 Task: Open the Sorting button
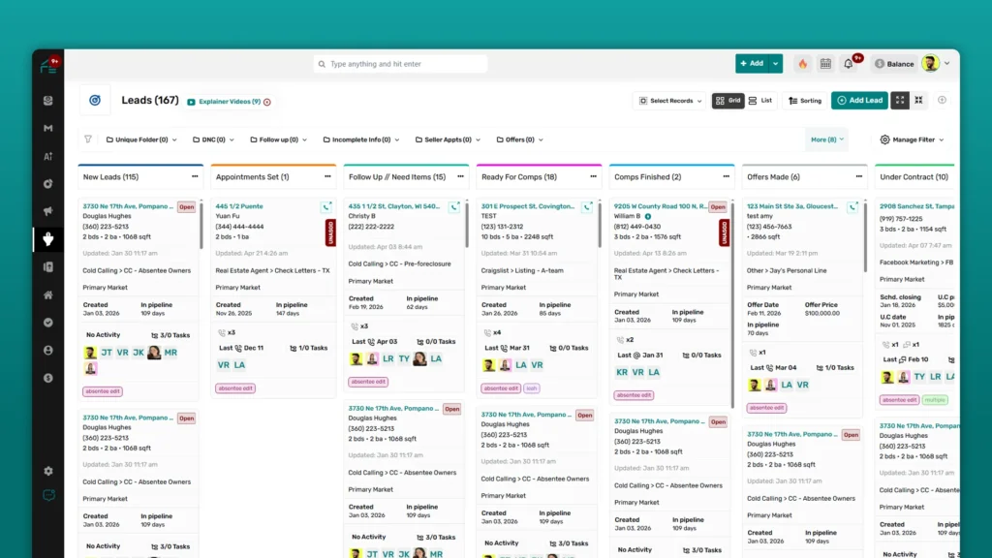(x=805, y=101)
